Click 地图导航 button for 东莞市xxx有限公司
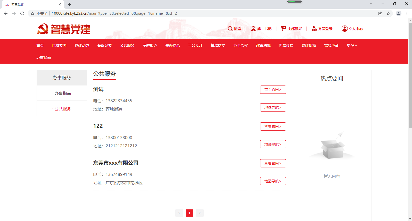Image resolution: width=412 pixels, height=221 pixels. point(273,181)
